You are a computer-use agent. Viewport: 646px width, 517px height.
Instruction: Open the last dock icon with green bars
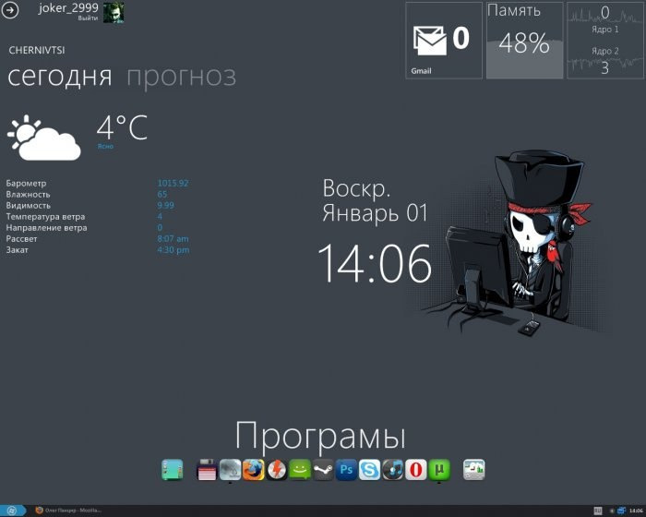coord(474,470)
